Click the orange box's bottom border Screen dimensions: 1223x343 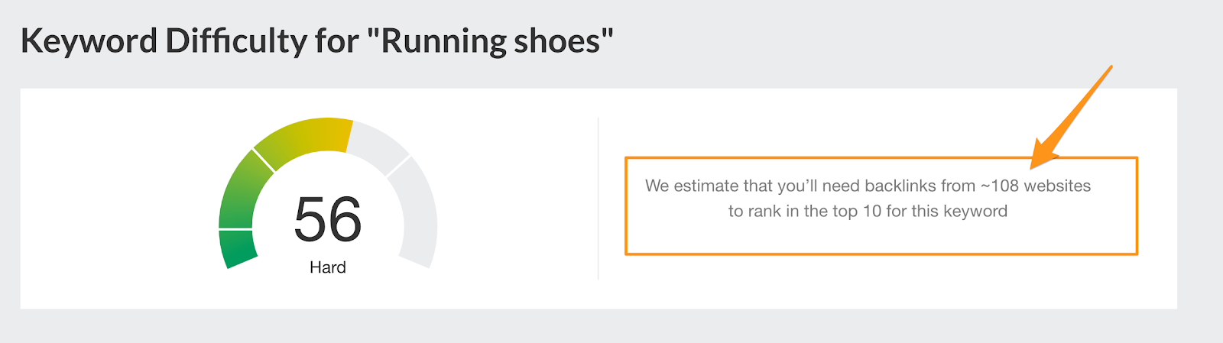(x=881, y=253)
